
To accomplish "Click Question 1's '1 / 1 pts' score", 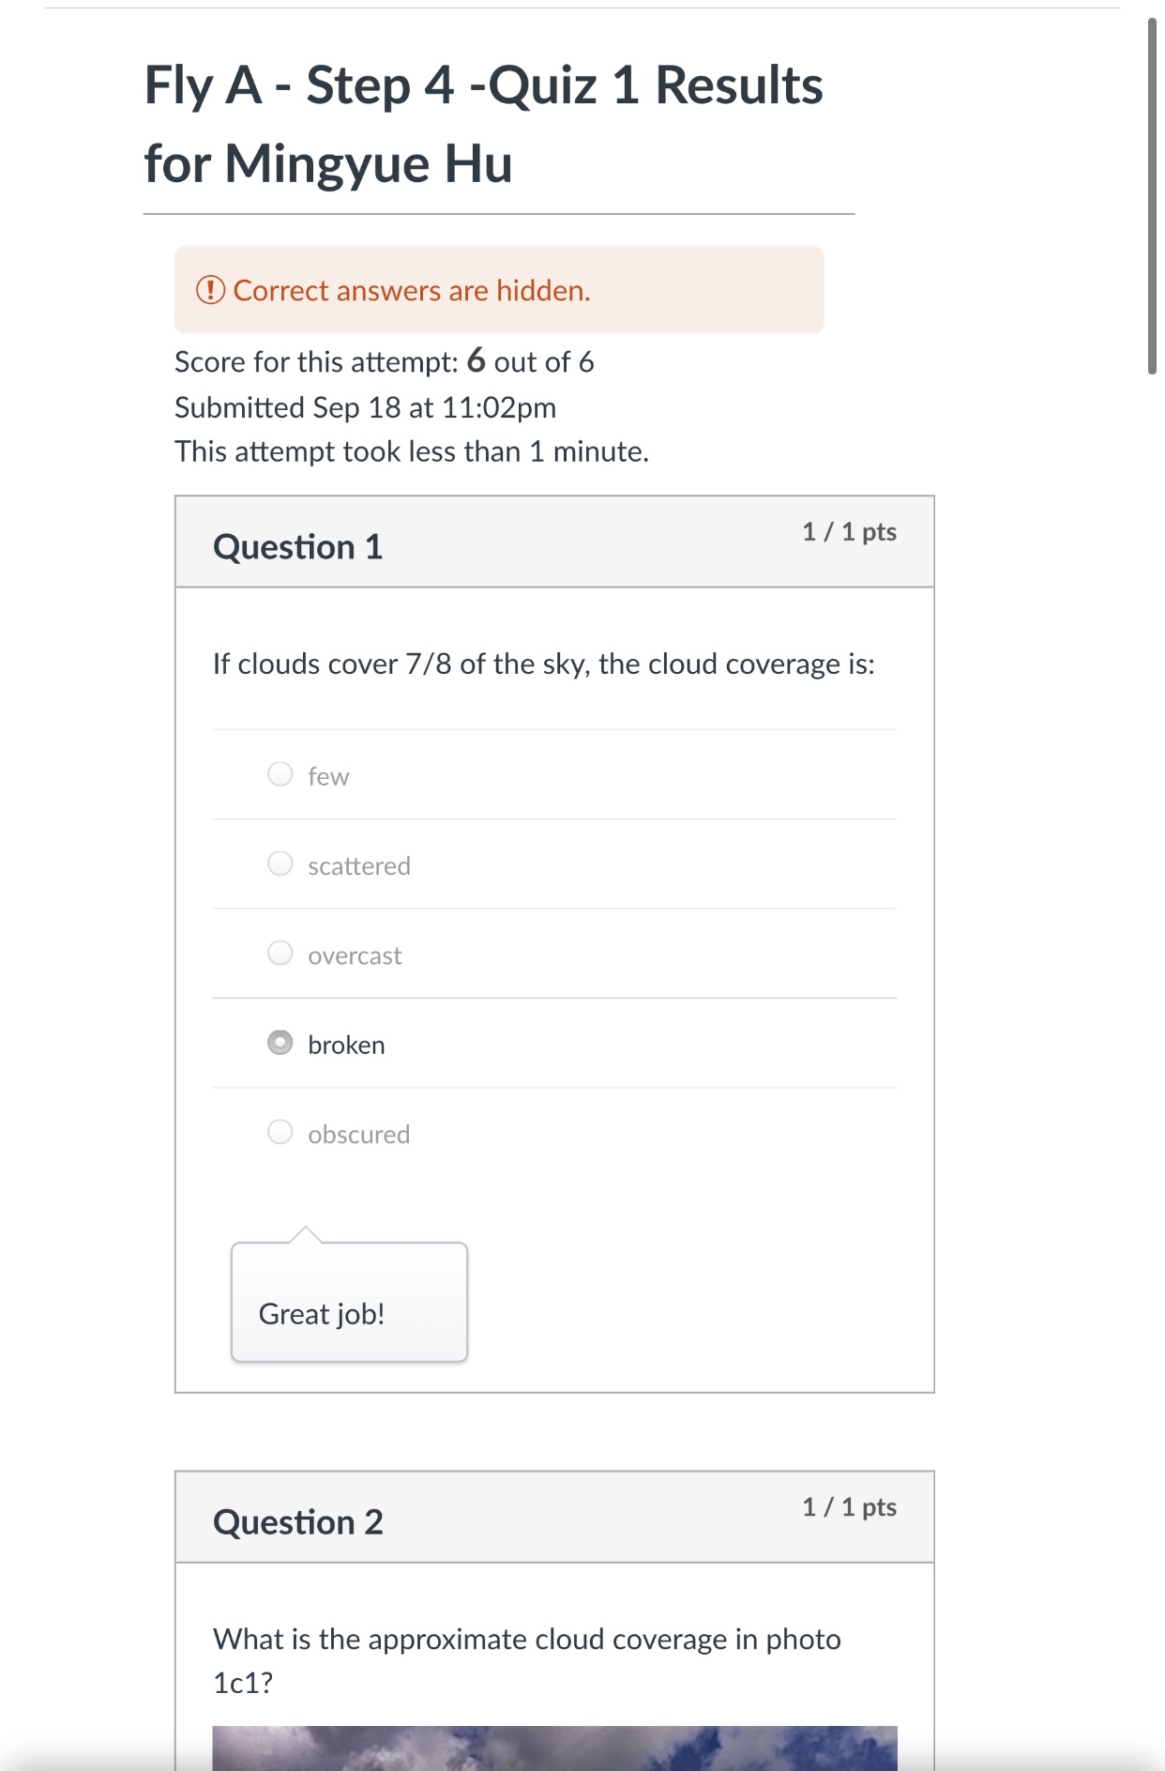I will [x=849, y=532].
